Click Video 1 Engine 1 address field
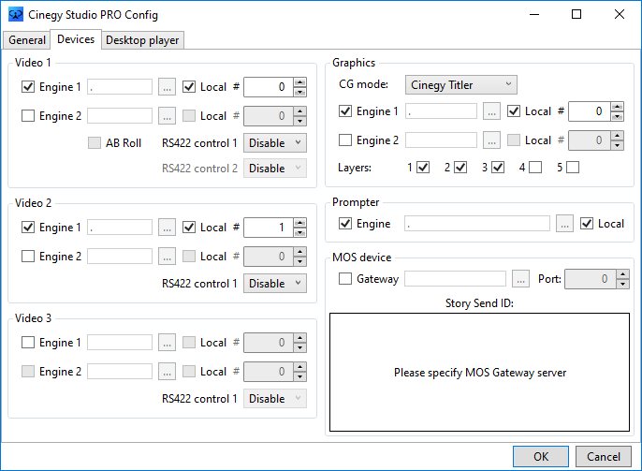The height and width of the screenshot is (471, 642). tap(120, 87)
